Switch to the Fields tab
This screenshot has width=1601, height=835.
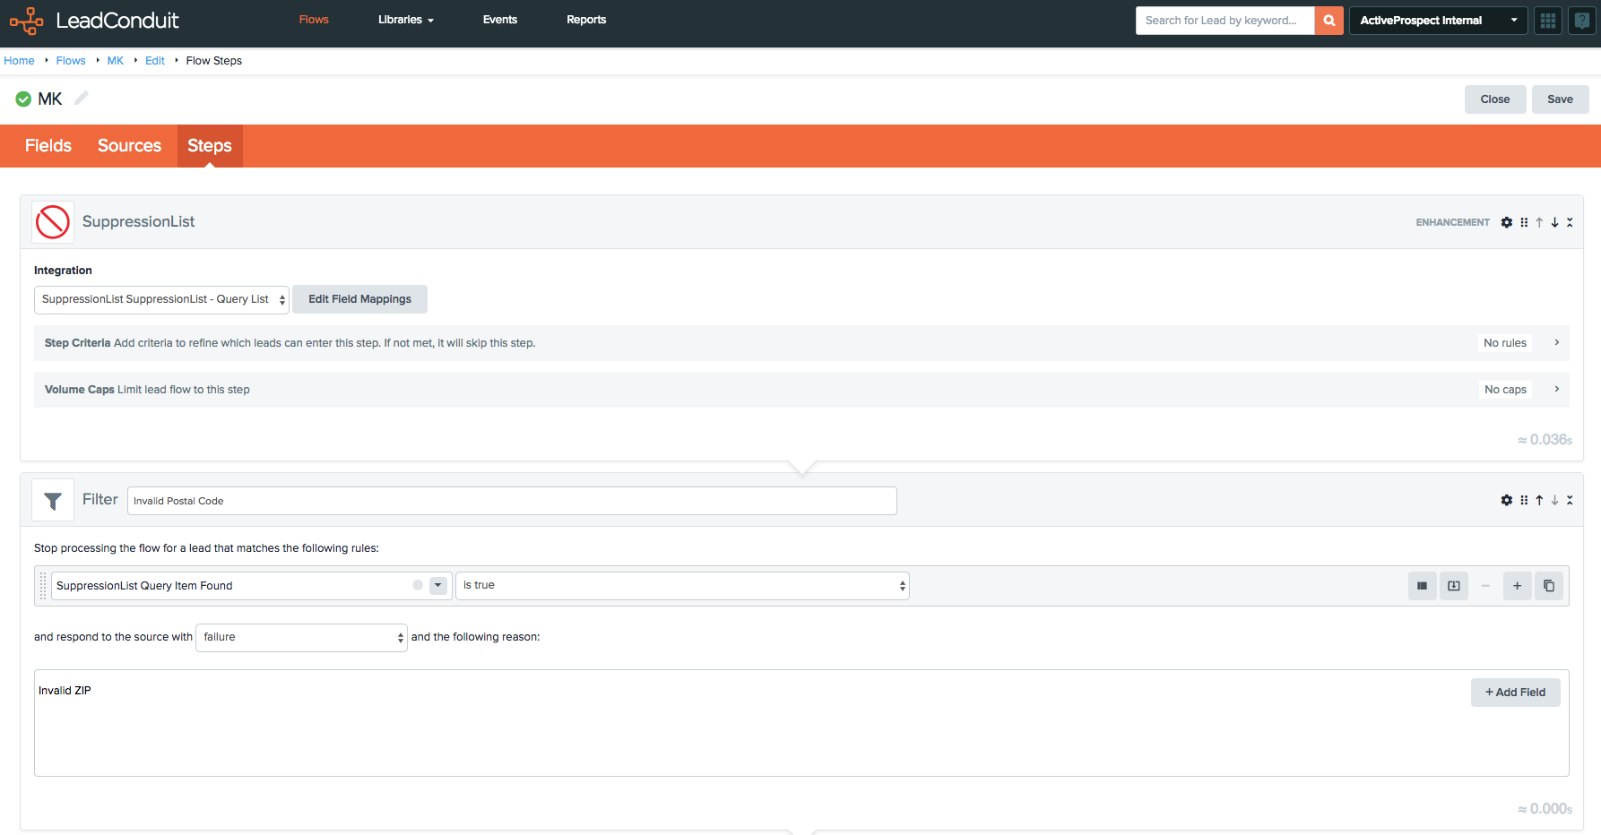(48, 146)
